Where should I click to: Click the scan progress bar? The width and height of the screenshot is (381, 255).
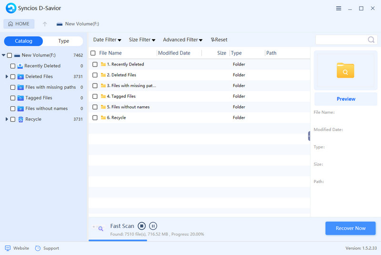pos(118,240)
